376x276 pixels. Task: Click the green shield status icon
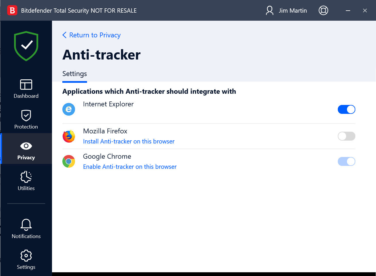(x=26, y=46)
